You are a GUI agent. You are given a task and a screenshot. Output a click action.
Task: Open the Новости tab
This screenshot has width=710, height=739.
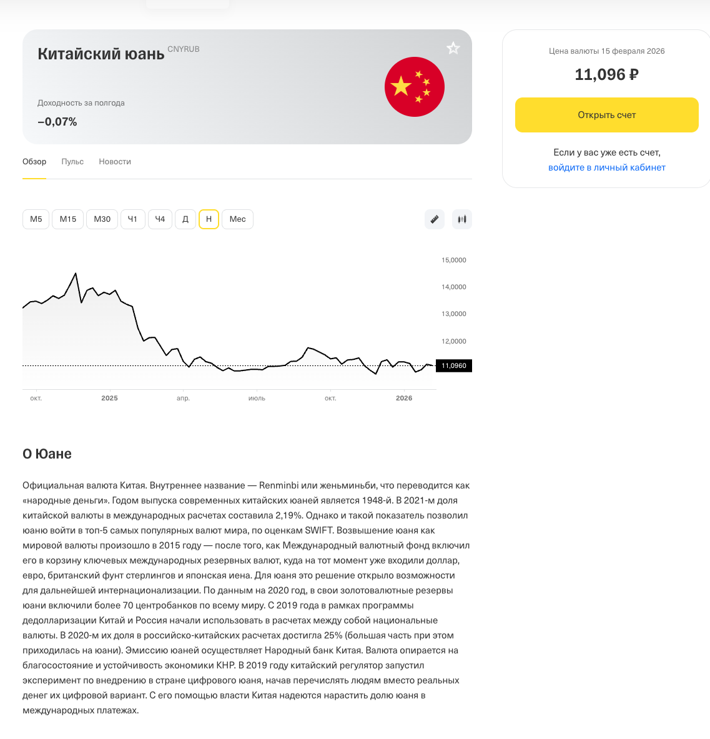(x=115, y=162)
